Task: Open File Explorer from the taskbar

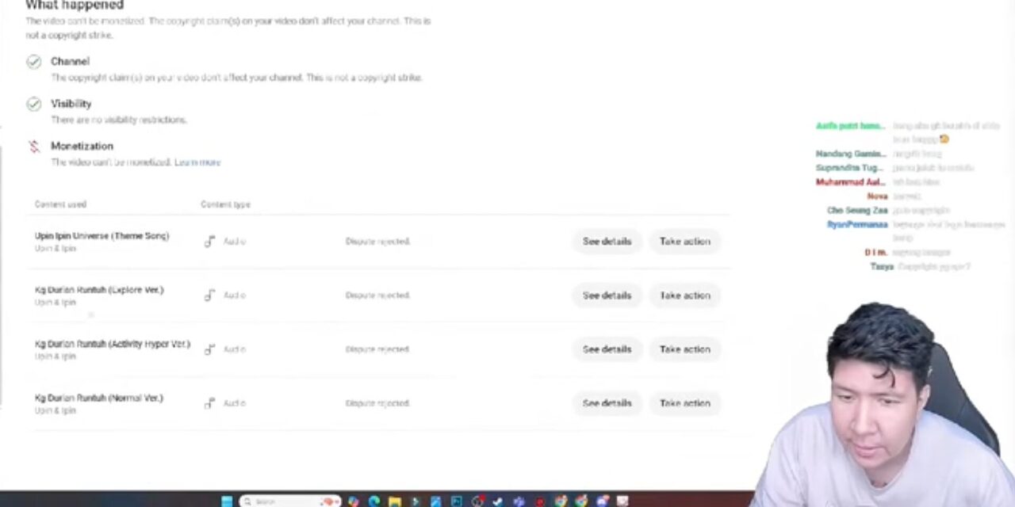Action: [394, 501]
